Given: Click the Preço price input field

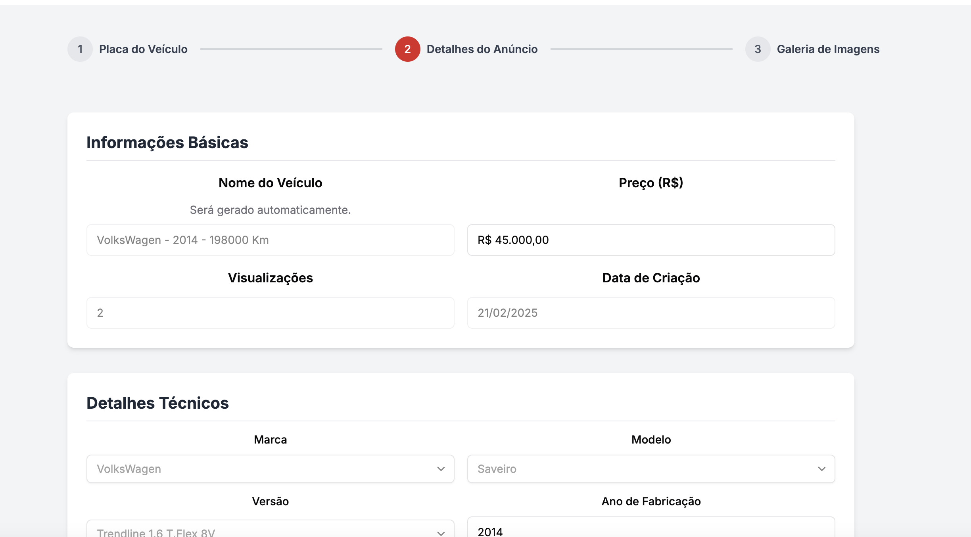Looking at the screenshot, I should coord(651,240).
